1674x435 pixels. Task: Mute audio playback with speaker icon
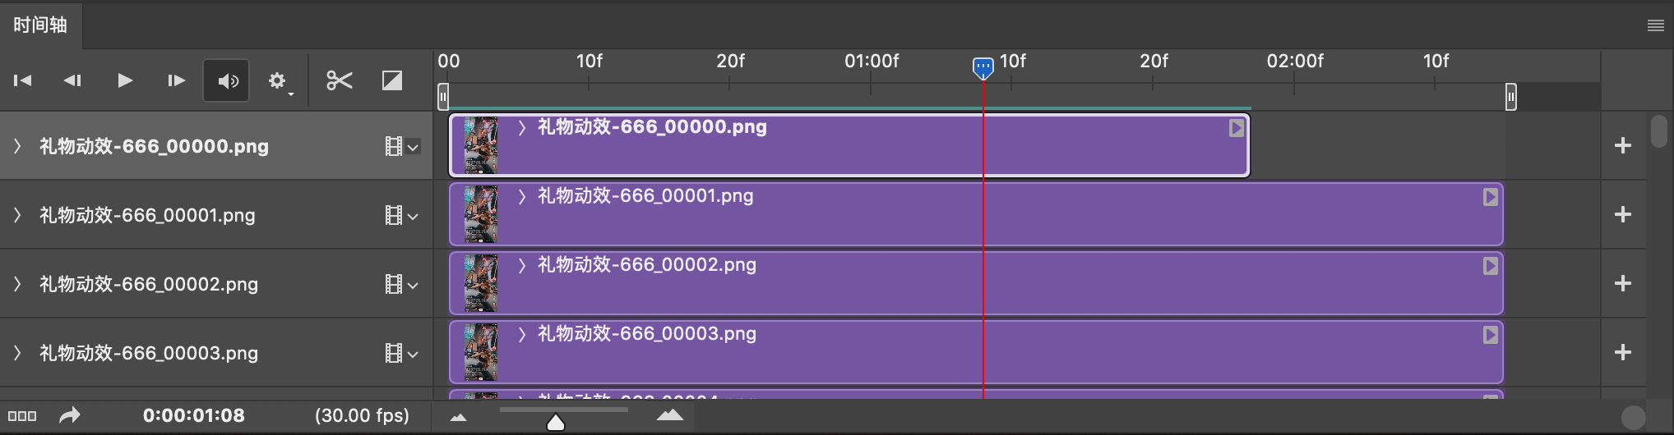227,80
